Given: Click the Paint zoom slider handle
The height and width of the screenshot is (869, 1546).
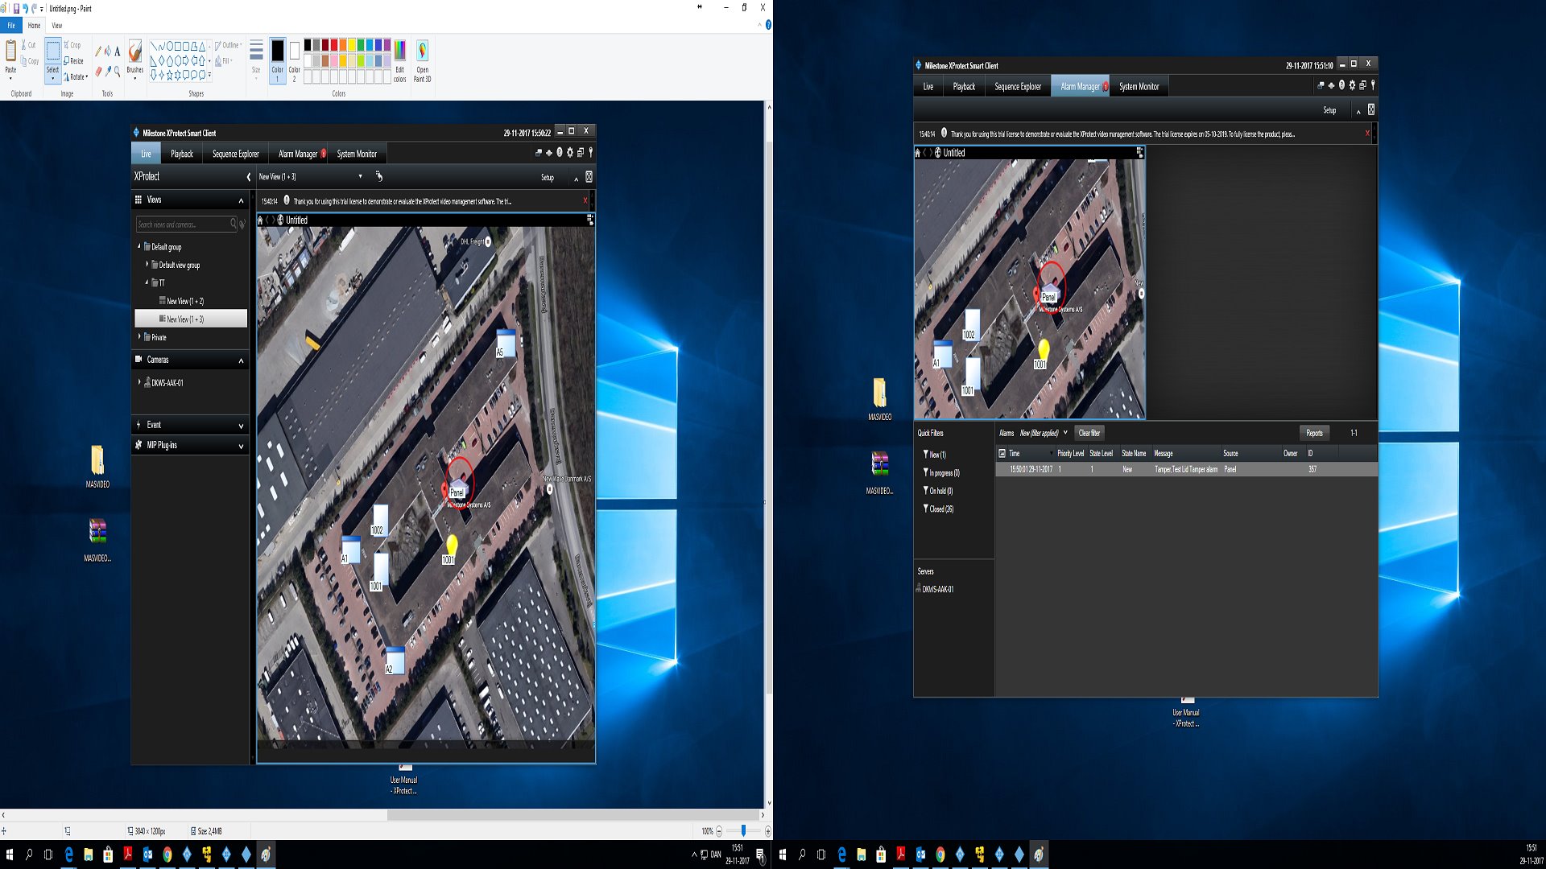Looking at the screenshot, I should 743,830.
